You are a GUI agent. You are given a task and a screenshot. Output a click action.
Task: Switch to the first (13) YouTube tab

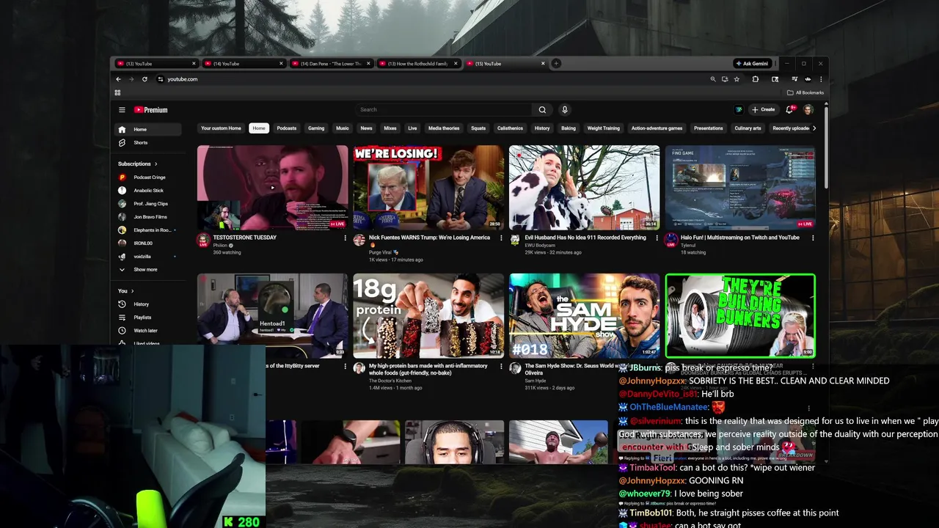156,64
